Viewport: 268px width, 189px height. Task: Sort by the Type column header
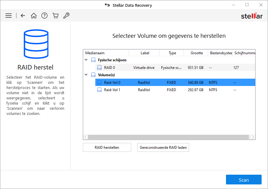171,53
